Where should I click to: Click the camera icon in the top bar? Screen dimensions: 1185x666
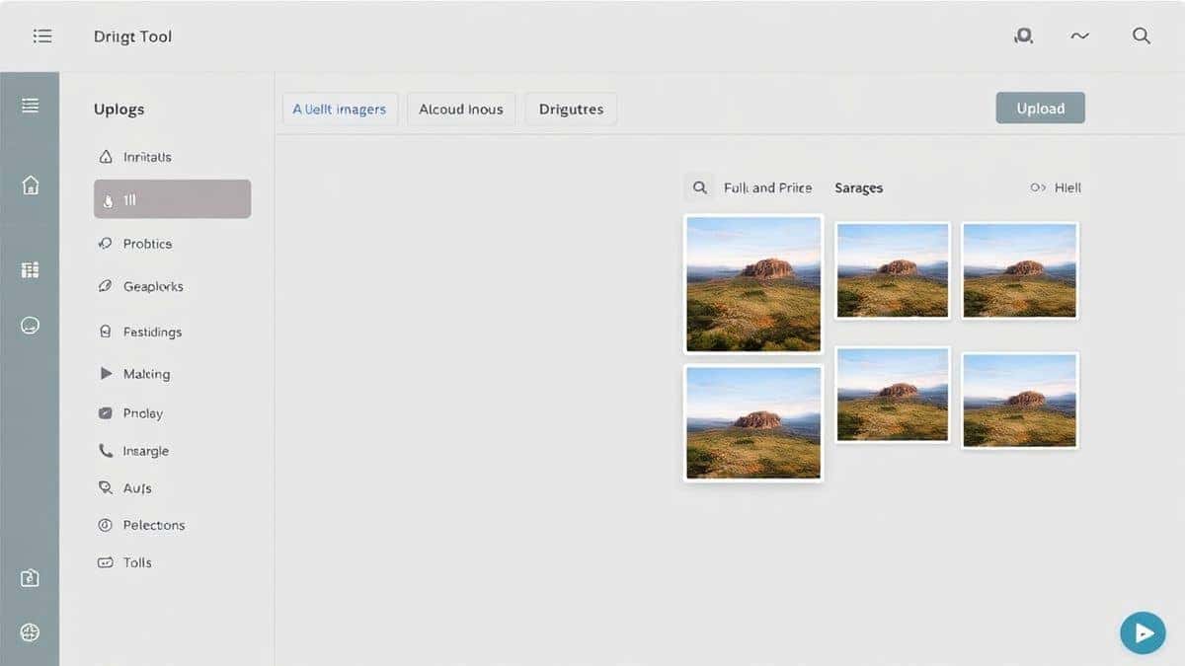(1024, 37)
